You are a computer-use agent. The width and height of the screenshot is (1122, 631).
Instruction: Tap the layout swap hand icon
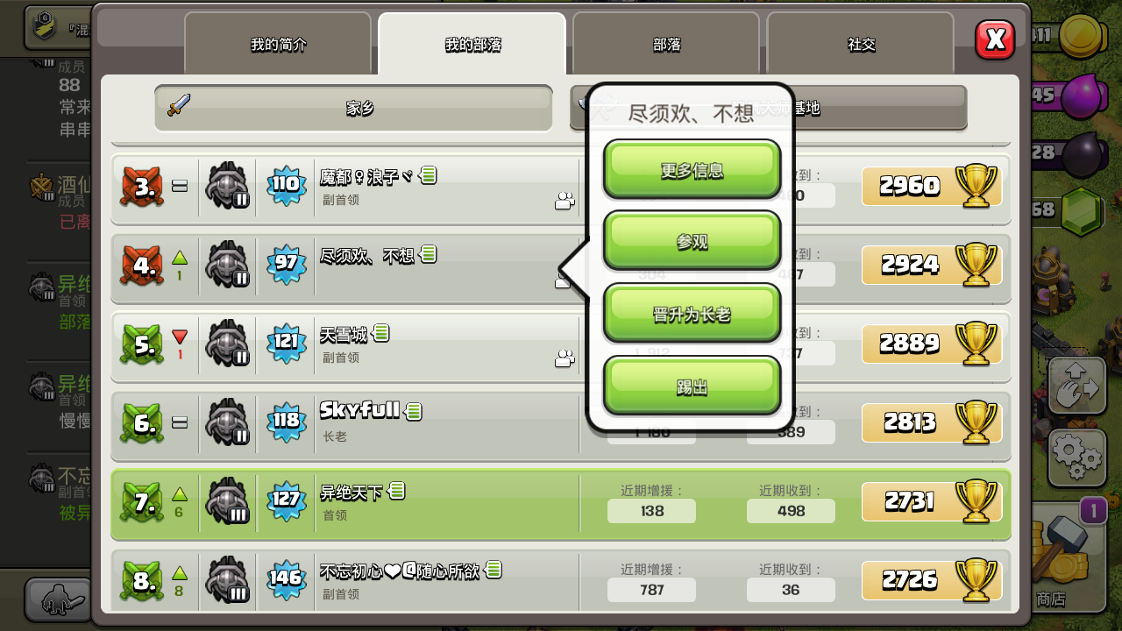1077,386
